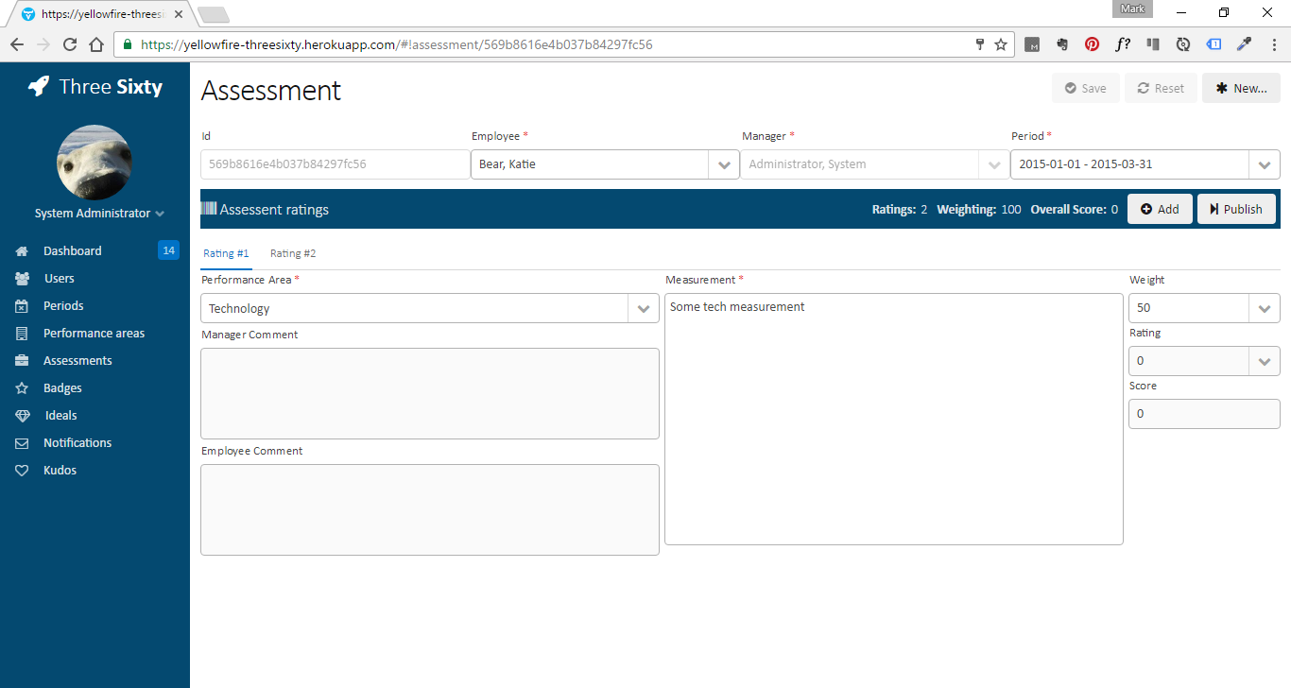Click the saved password key icon
This screenshot has width=1291, height=688.
(980, 44)
